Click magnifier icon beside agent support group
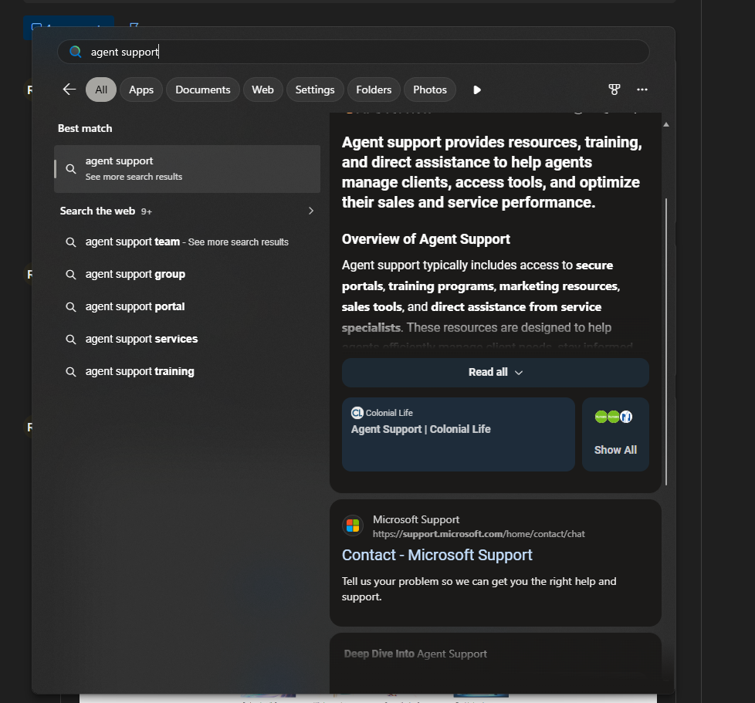Viewport: 755px width, 703px height. [71, 274]
